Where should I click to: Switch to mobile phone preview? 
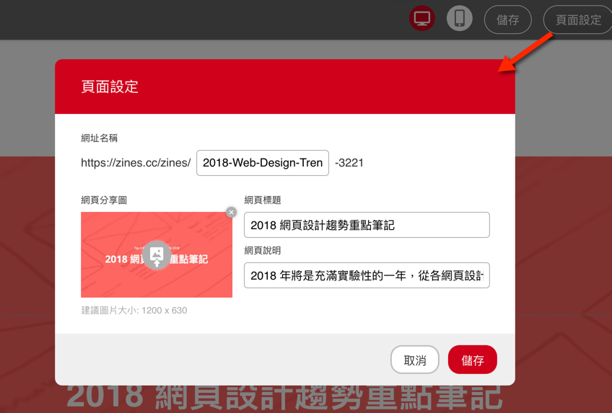click(x=459, y=19)
